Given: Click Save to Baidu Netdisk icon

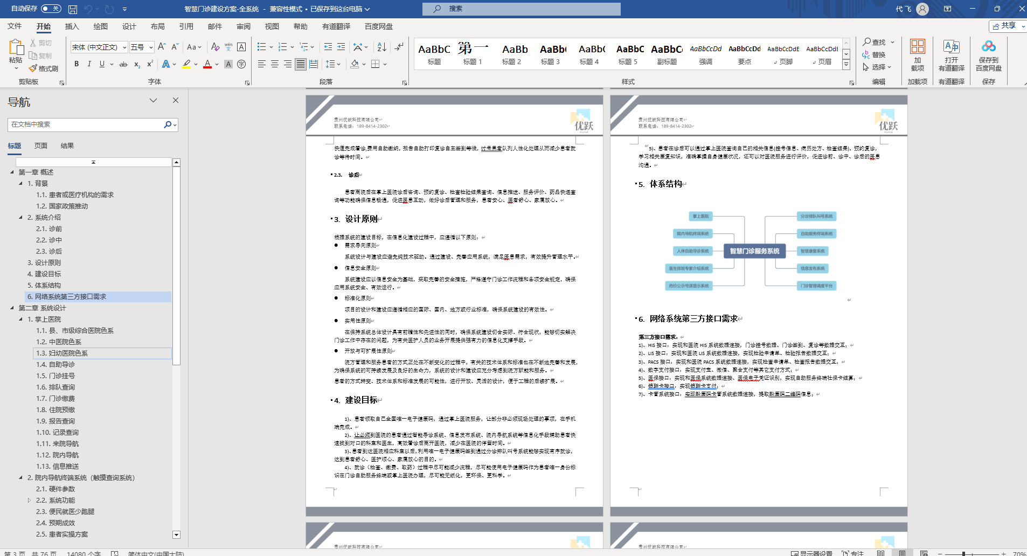Looking at the screenshot, I should [x=989, y=55].
